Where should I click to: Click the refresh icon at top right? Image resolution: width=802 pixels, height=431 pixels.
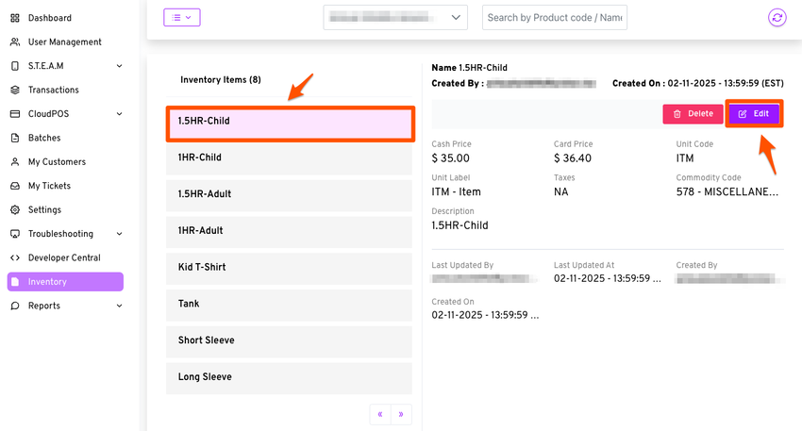(x=777, y=18)
